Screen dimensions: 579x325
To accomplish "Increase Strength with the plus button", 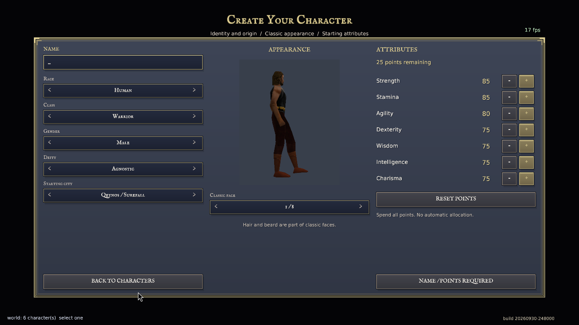I will tap(527, 81).
